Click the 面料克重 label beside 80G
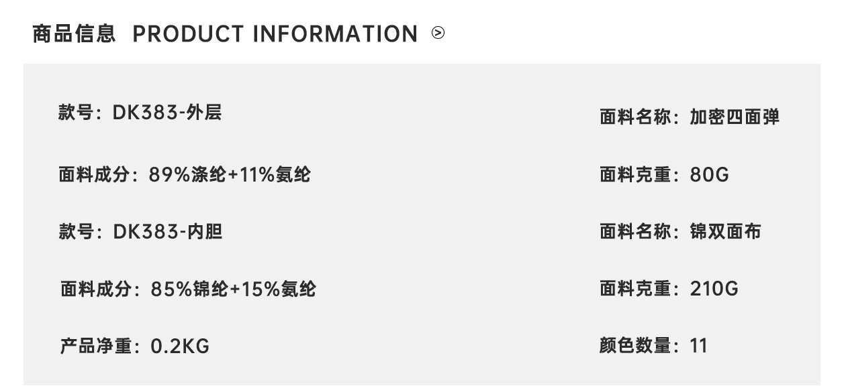846x392 pixels. (634, 175)
